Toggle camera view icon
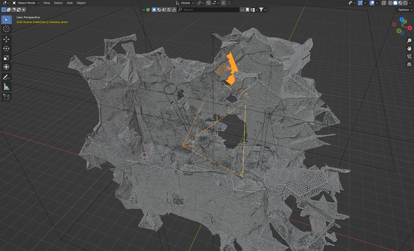The width and height of the screenshot is (414, 251). pyautogui.click(x=409, y=56)
